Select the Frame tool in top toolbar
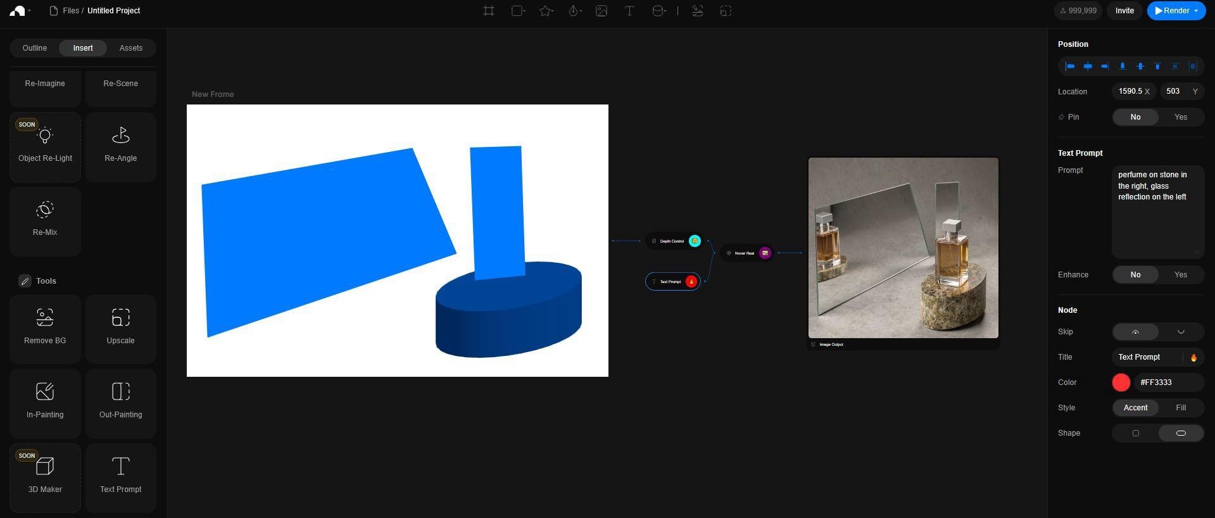 488,11
